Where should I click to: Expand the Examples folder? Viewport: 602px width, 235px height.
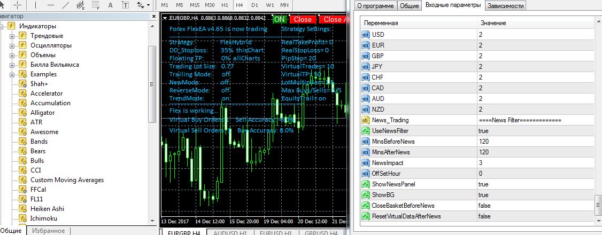pos(12,74)
